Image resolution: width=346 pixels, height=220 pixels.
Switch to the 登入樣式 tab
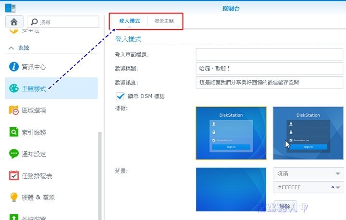coord(130,21)
